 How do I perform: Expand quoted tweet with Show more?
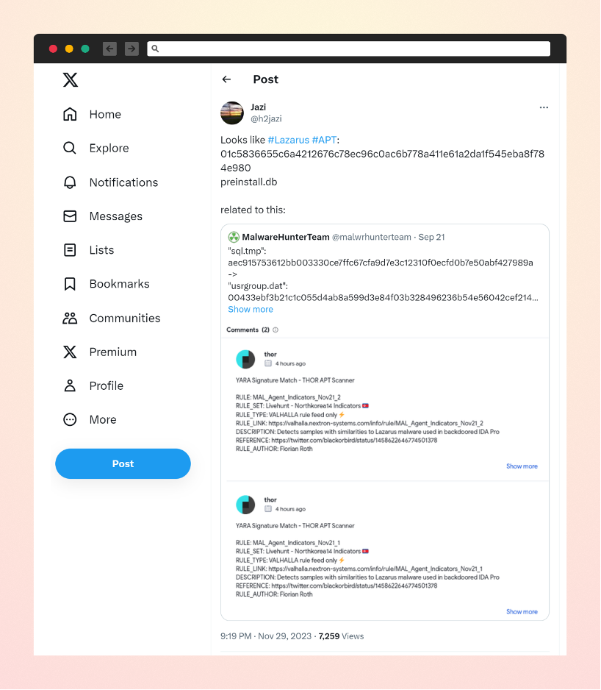250,310
